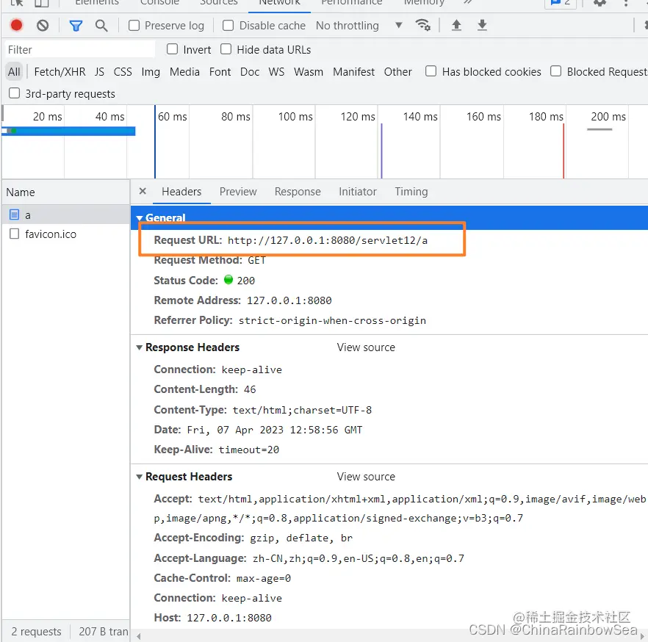Open the Elements tab
This screenshot has height=642, width=648.
point(97,3)
